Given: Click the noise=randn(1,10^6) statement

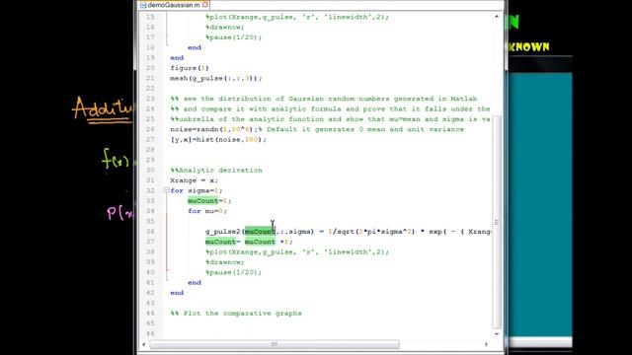Looking at the screenshot, I should 214,129.
